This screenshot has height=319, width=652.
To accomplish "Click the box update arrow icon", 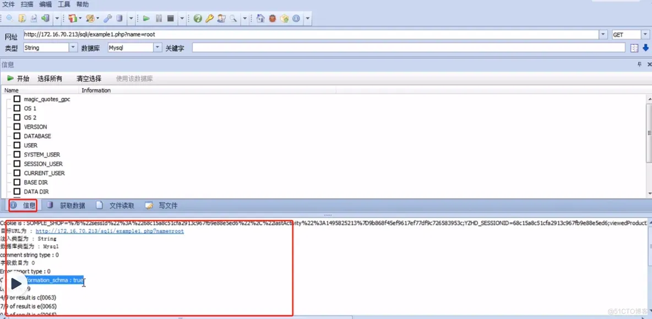I will tap(284, 18).
